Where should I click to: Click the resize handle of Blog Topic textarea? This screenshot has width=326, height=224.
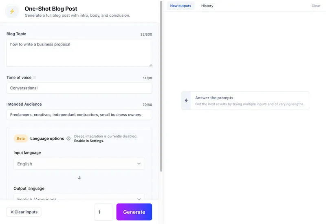pyautogui.click(x=150, y=64)
